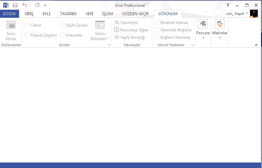Toggle the Dinamik Kılavuz checkbox
Viewport: 262px width, 168px height.
157,23
